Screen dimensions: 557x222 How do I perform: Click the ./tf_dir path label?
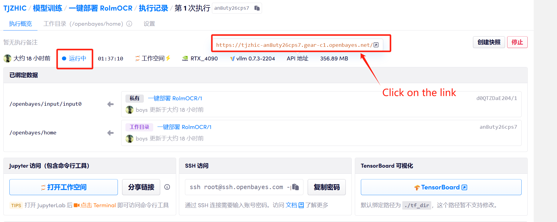(417, 205)
